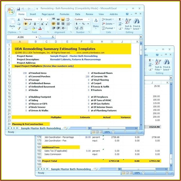Open Sort & Filter in front window
The image size is (181, 181).
128,24
